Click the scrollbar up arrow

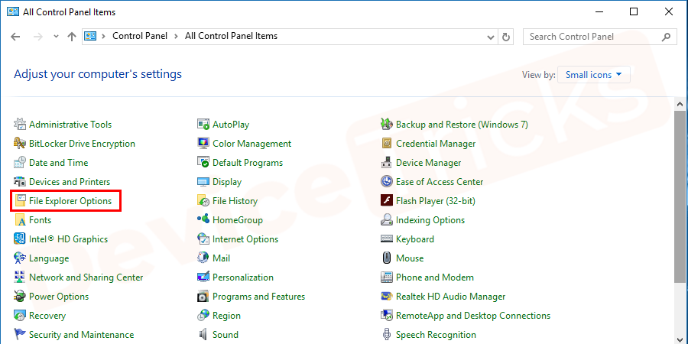(x=681, y=105)
